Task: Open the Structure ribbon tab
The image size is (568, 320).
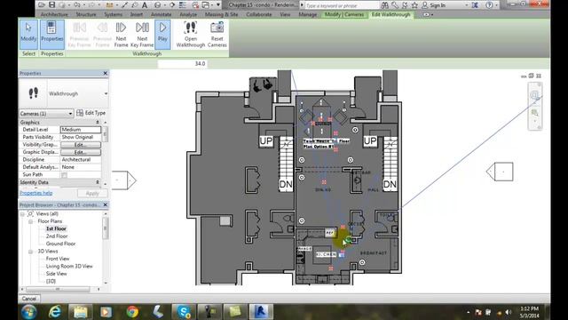Action: click(x=86, y=14)
